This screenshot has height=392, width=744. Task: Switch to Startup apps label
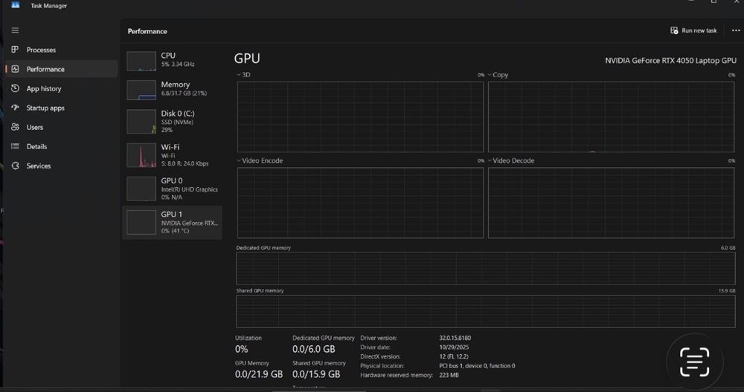45,108
